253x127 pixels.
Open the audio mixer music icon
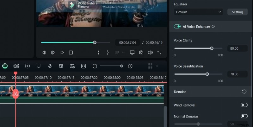click(x=61, y=66)
